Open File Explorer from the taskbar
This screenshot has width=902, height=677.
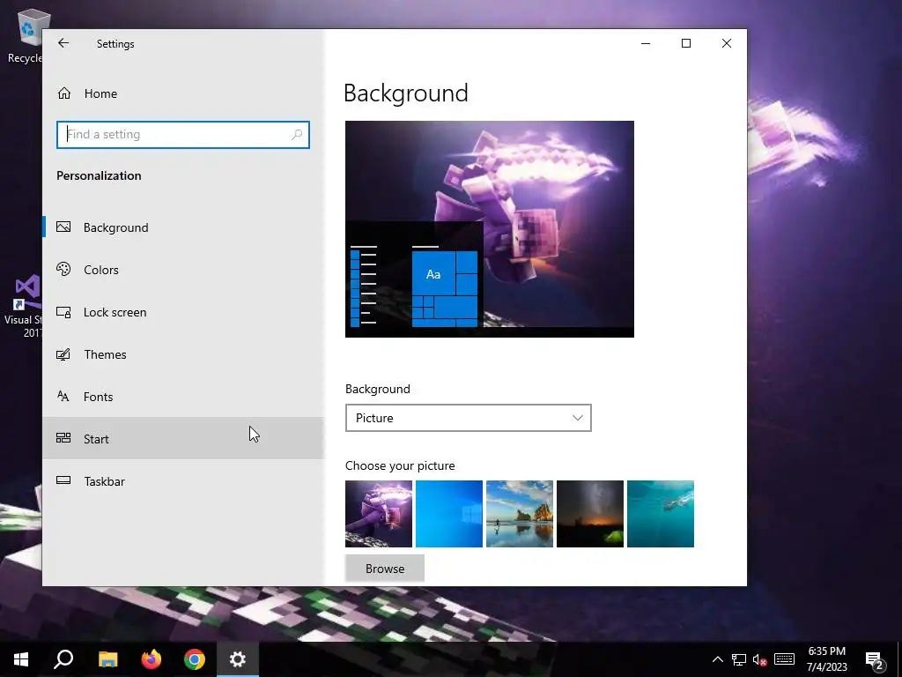point(107,659)
